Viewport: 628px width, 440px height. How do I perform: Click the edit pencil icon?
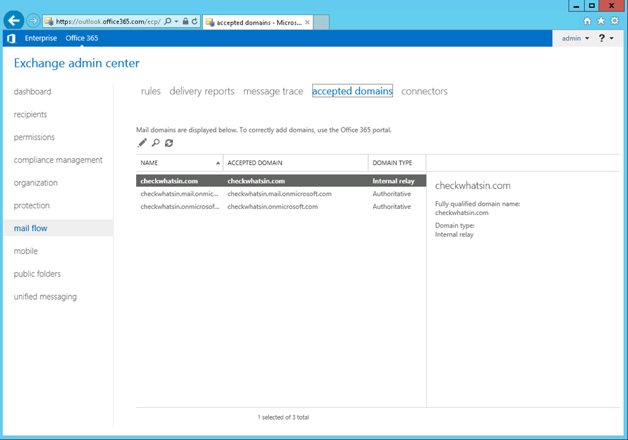pos(142,143)
